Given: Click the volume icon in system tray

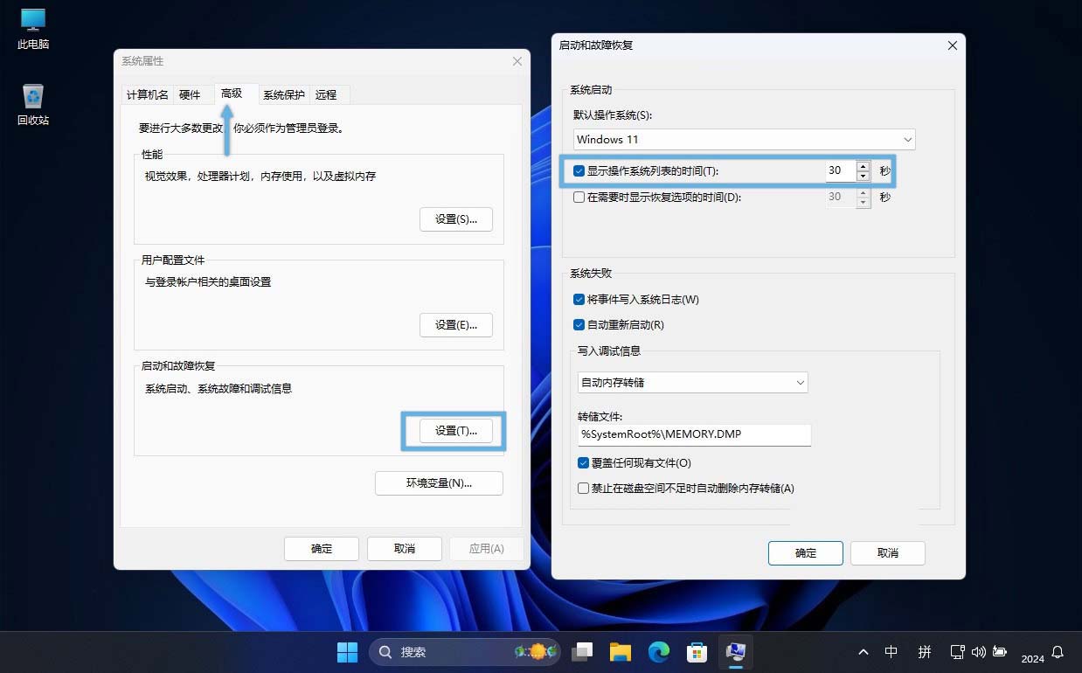Looking at the screenshot, I should (978, 652).
